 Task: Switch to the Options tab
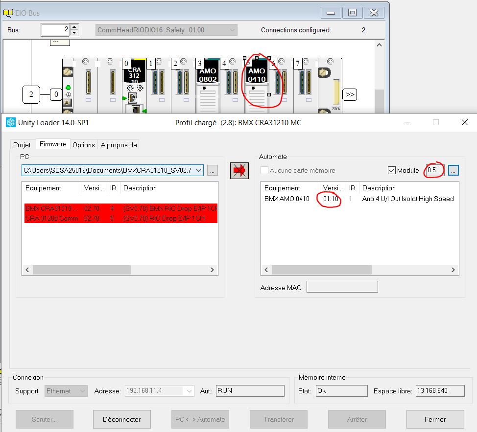(84, 145)
